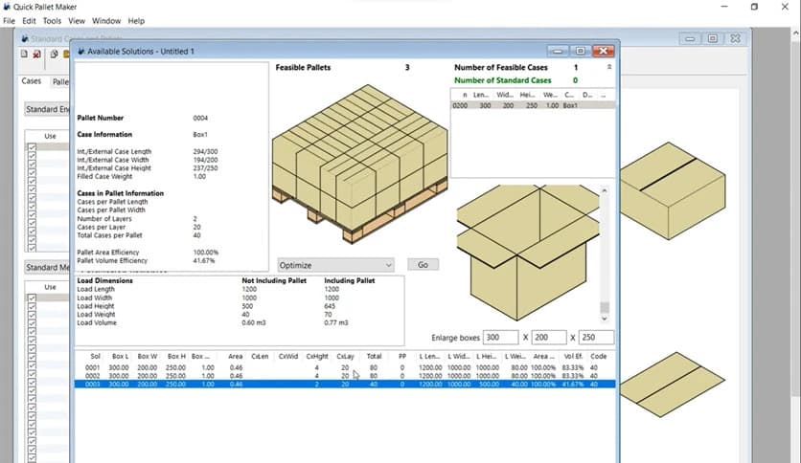Sort solutions by the Total column header
The height and width of the screenshot is (463, 801).
pyautogui.click(x=374, y=357)
